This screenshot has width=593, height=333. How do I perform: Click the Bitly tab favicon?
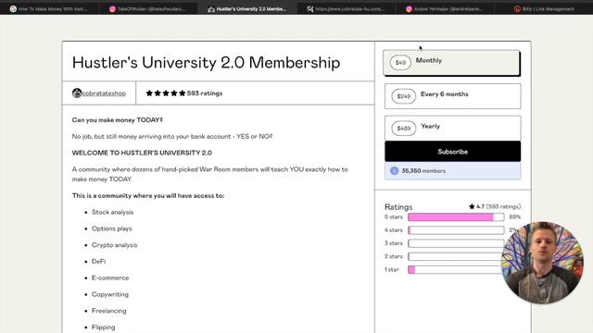pyautogui.click(x=517, y=9)
